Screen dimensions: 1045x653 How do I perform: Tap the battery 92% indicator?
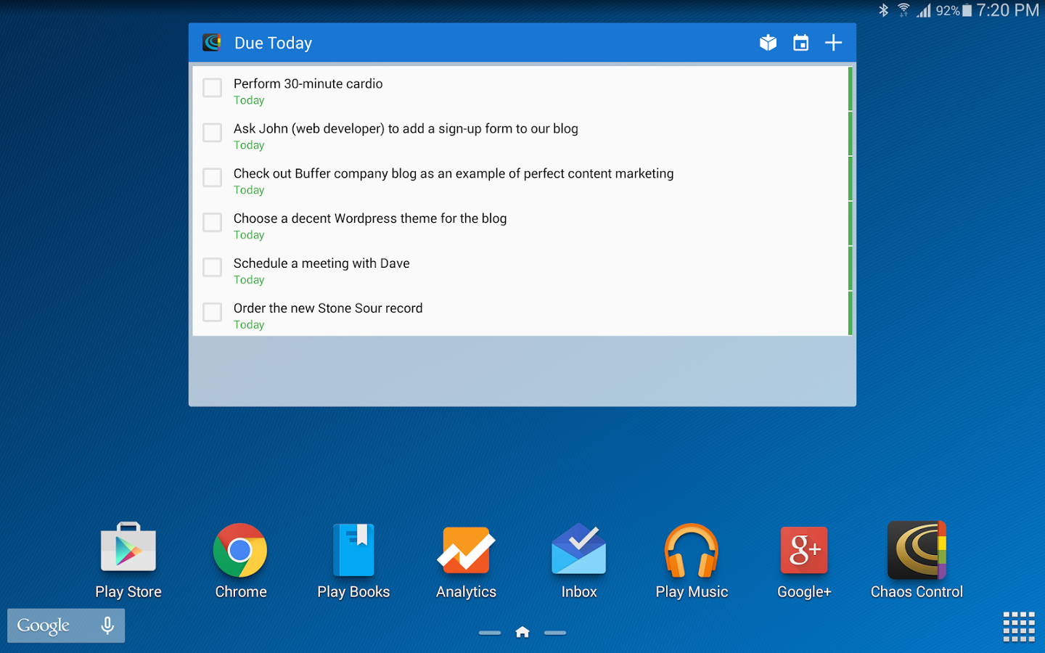click(x=954, y=10)
